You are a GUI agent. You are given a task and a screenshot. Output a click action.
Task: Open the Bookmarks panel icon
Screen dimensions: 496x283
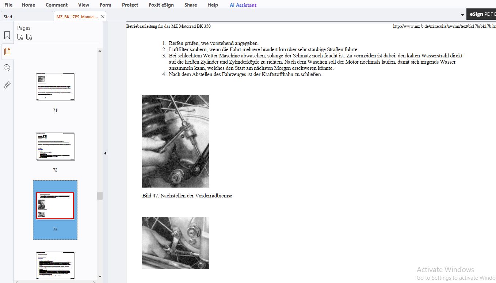[7, 35]
